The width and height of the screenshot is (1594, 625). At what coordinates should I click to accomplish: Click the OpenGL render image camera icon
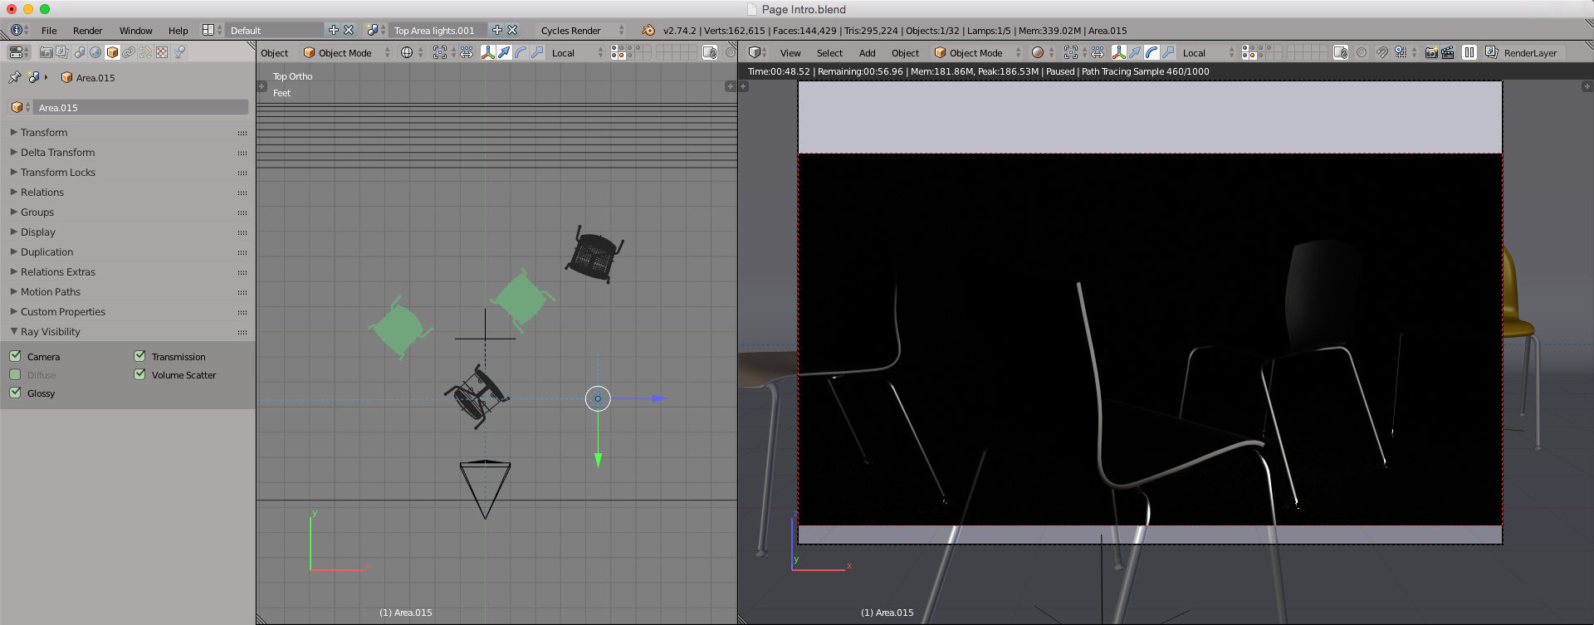[x=1431, y=52]
